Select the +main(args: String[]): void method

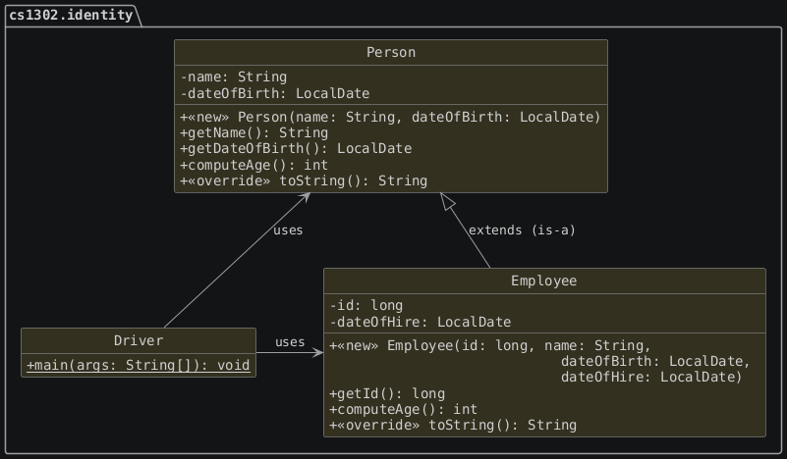click(x=138, y=365)
